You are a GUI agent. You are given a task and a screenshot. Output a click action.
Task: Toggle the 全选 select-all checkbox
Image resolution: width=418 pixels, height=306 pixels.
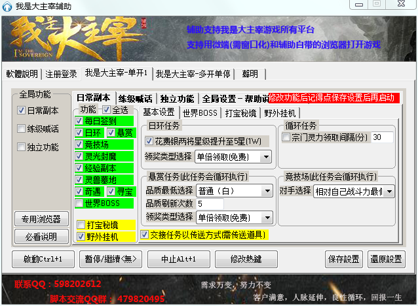tap(106, 109)
